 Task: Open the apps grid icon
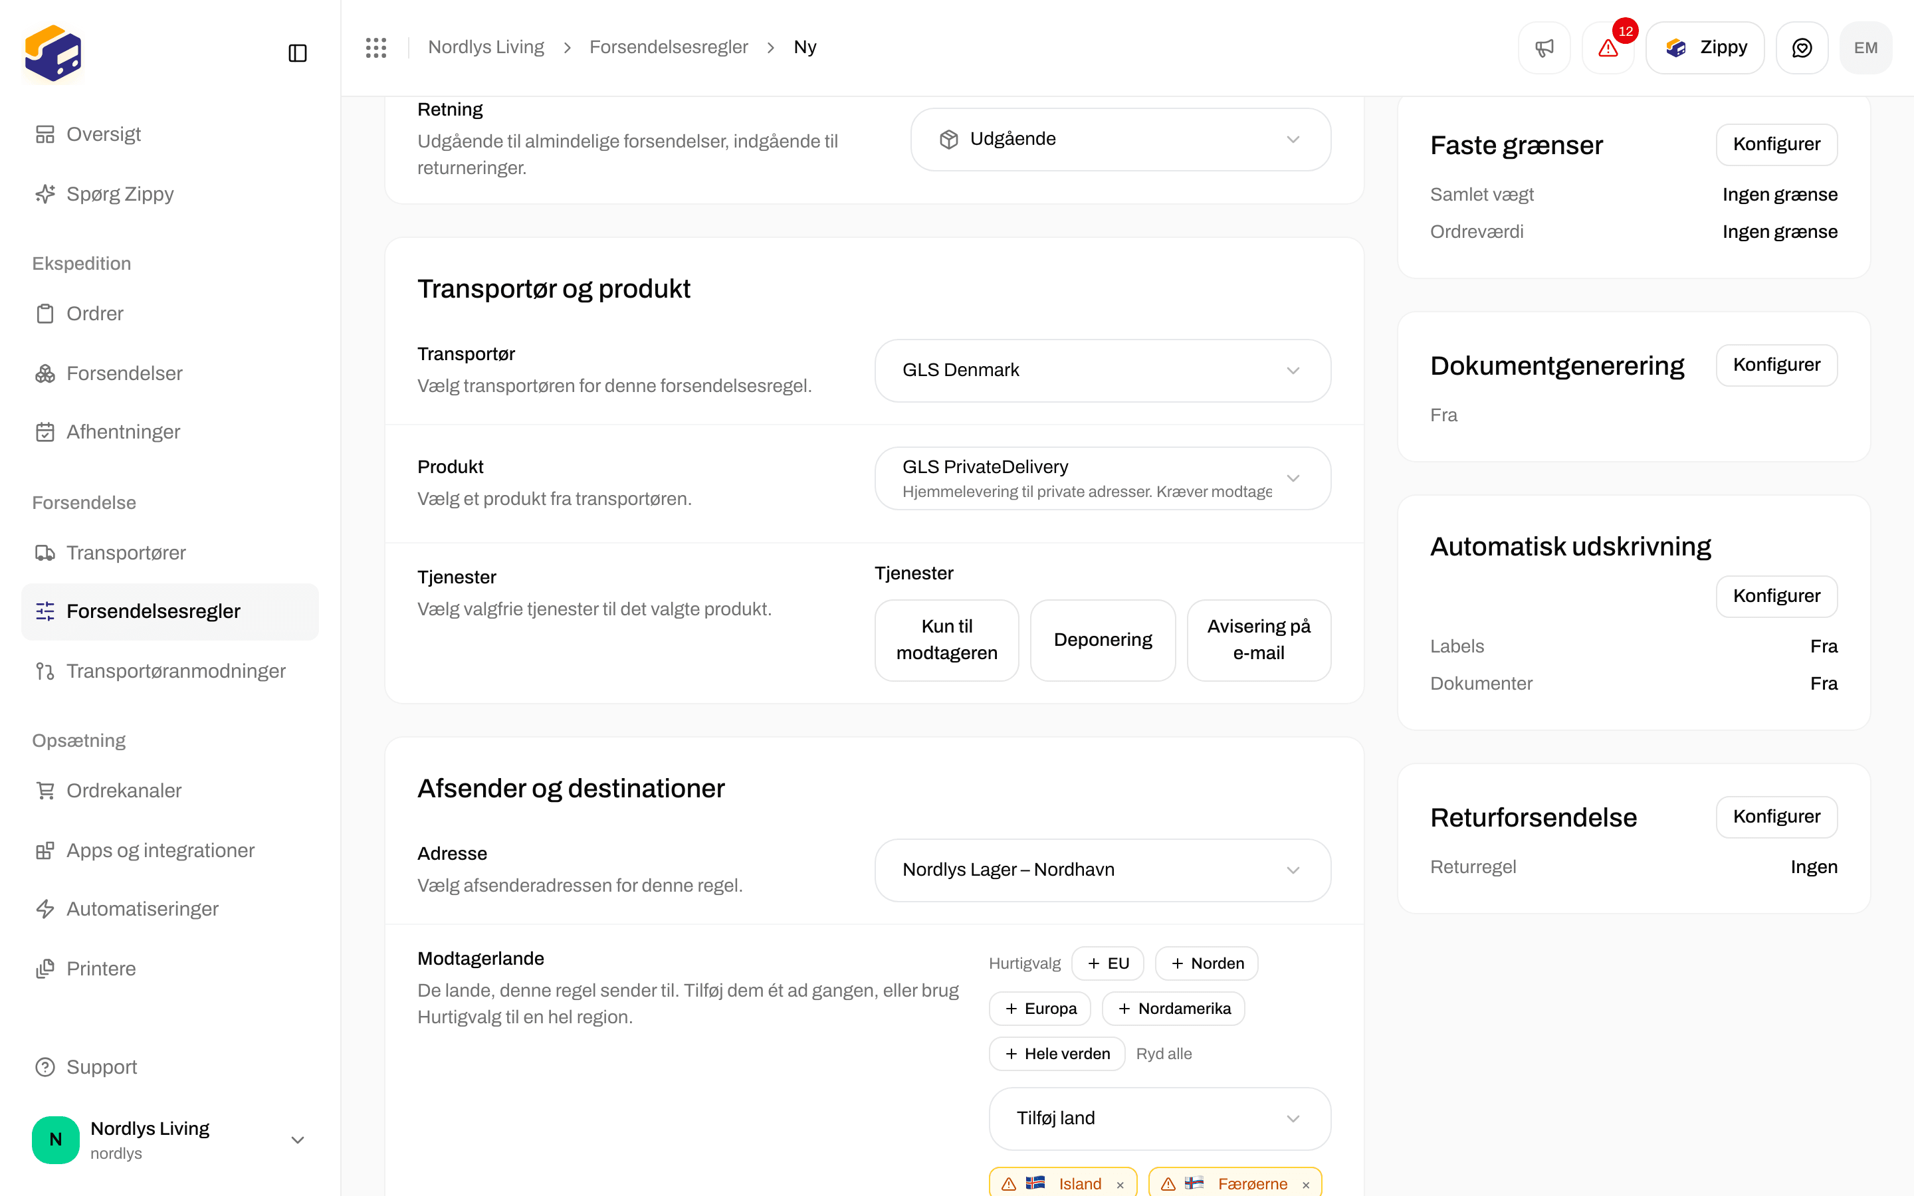tap(376, 47)
